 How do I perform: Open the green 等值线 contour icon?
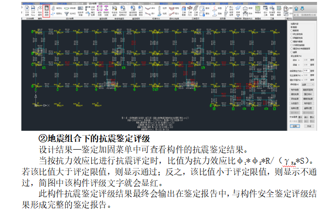point(258,11)
